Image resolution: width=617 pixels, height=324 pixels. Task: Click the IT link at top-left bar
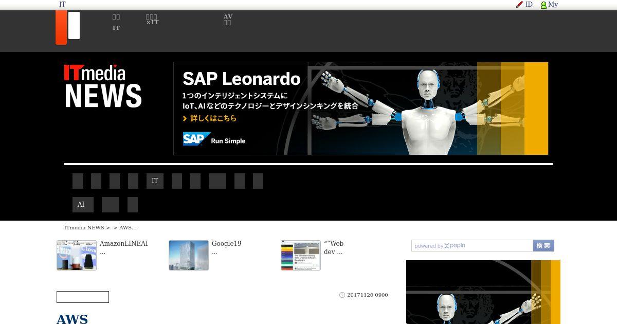(62, 5)
